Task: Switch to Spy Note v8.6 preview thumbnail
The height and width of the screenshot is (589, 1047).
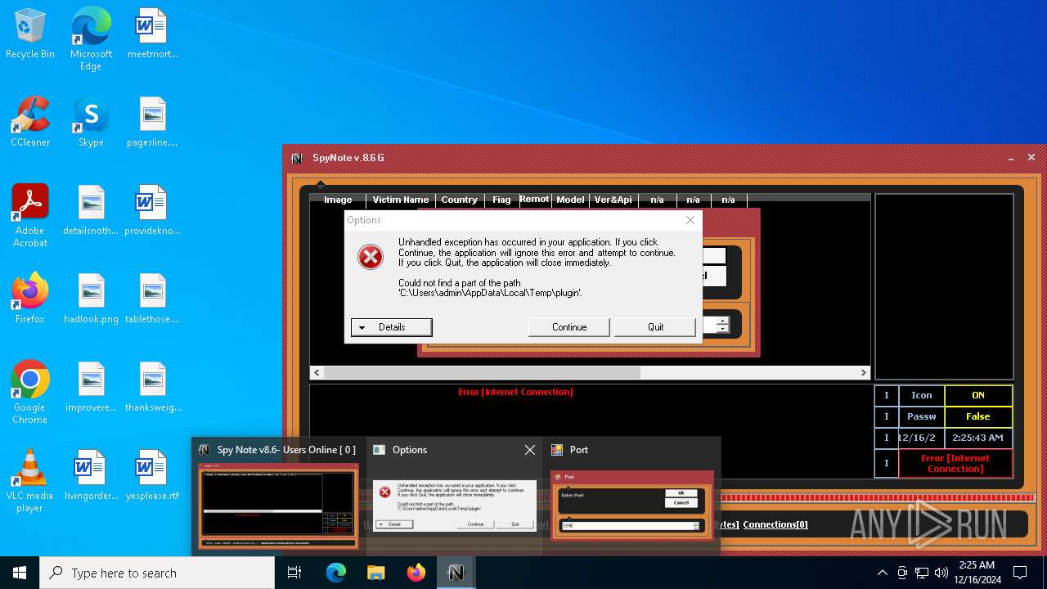Action: click(278, 506)
